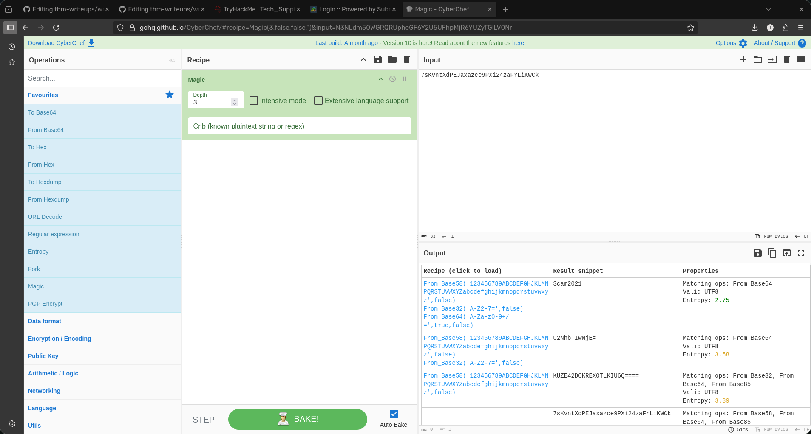
Task: Read the Version 10 build notice
Action: (420, 43)
